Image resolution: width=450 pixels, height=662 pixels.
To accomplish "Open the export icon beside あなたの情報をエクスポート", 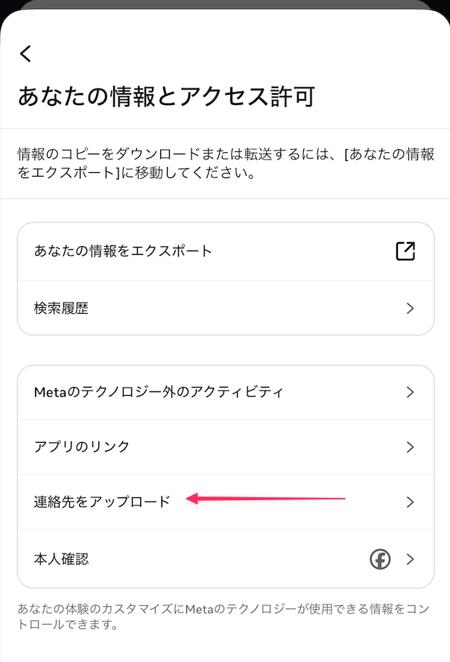I will click(x=405, y=251).
